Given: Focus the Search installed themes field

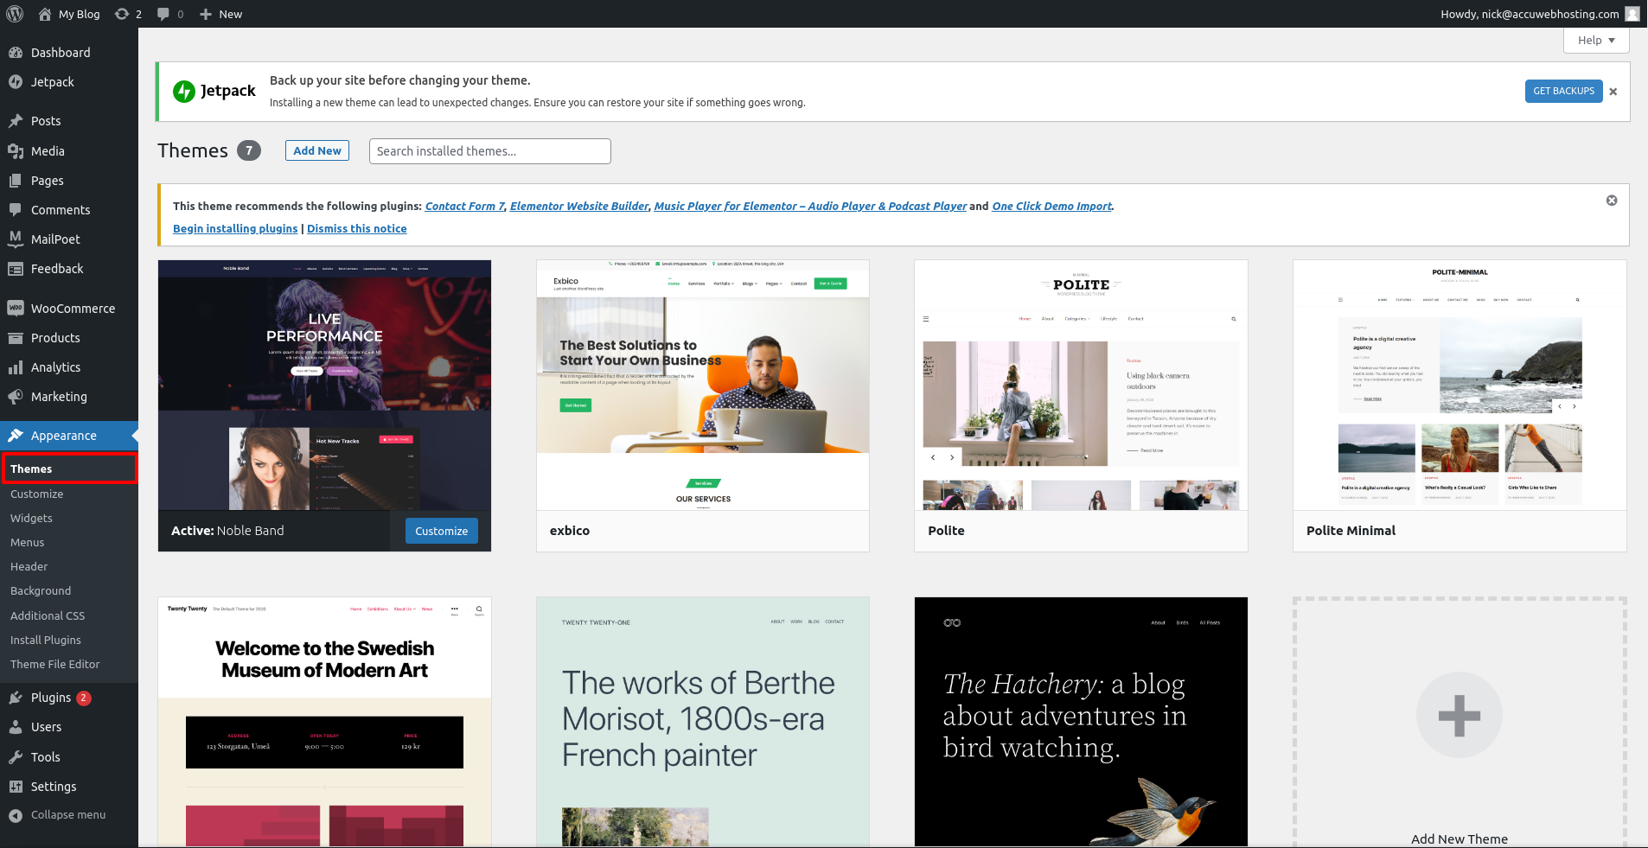Looking at the screenshot, I should (x=490, y=151).
